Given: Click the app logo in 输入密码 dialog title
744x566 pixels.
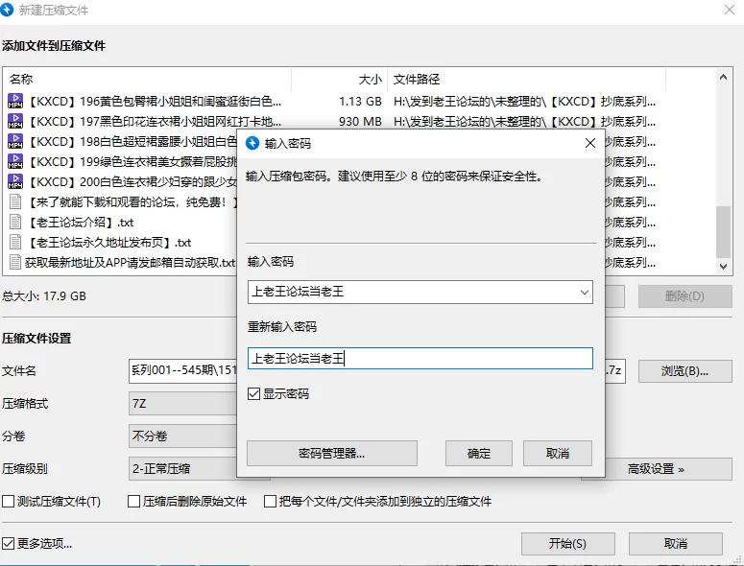Looking at the screenshot, I should coord(252,143).
